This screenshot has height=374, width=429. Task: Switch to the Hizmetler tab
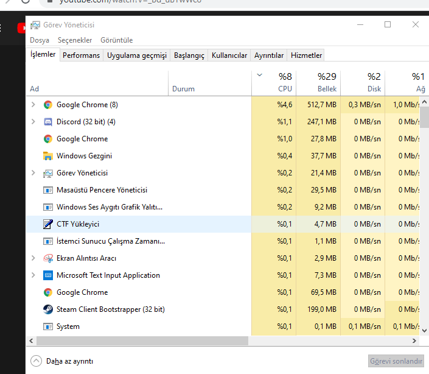[306, 55]
